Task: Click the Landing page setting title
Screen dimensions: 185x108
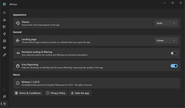Action: click(x=29, y=39)
